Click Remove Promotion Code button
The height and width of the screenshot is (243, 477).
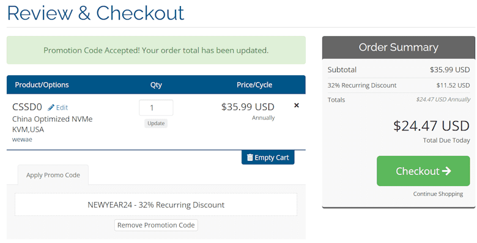[156, 225]
